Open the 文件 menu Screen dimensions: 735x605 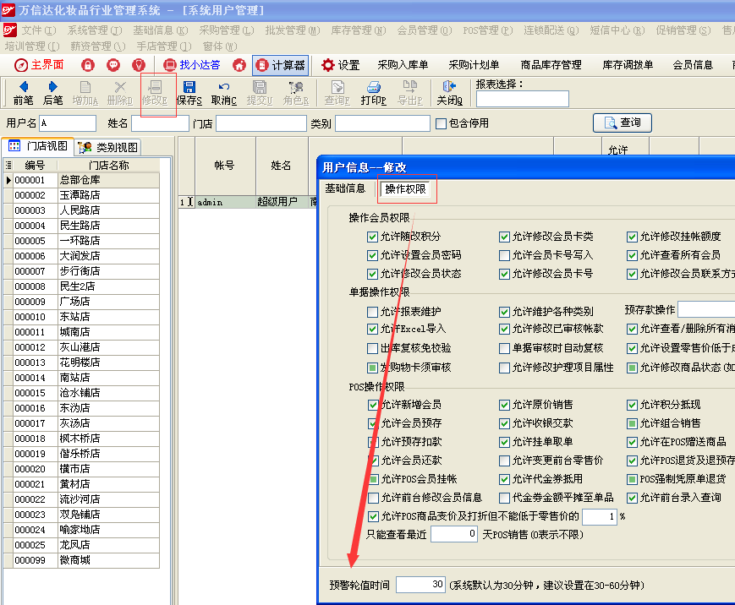[38, 30]
